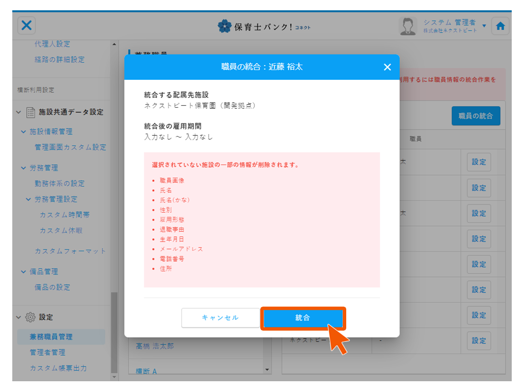Image resolution: width=524 pixels, height=392 pixels.
Task: Collapse the 施設情報管理 section
Action: (24, 132)
